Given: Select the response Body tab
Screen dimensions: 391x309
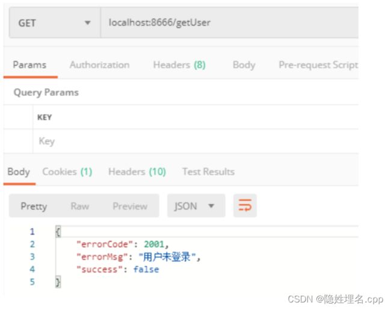Looking at the screenshot, I should pyautogui.click(x=19, y=172).
